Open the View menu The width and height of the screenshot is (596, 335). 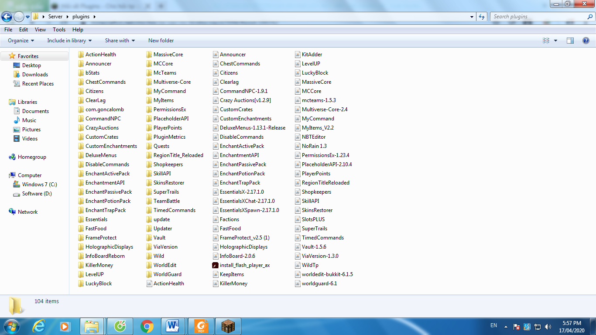(40, 30)
